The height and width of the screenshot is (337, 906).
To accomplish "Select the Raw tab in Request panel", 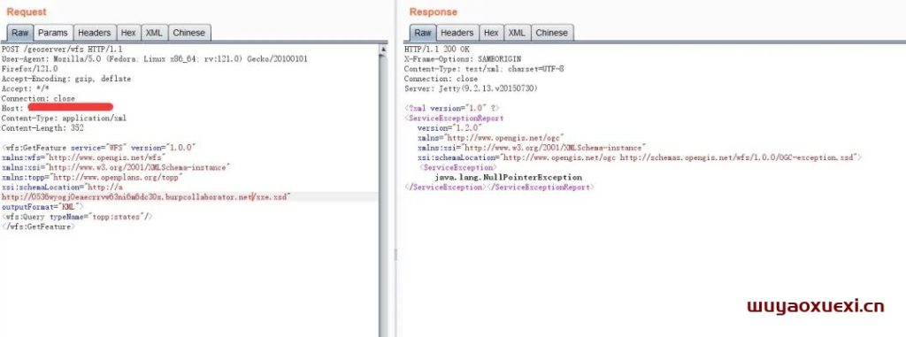I will (x=19, y=33).
